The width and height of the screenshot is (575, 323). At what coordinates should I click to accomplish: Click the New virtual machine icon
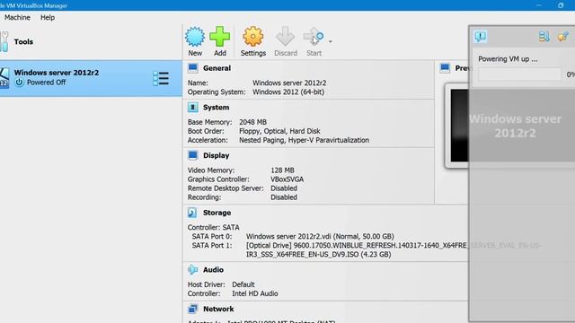tap(195, 37)
